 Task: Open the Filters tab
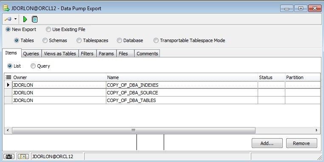87,54
